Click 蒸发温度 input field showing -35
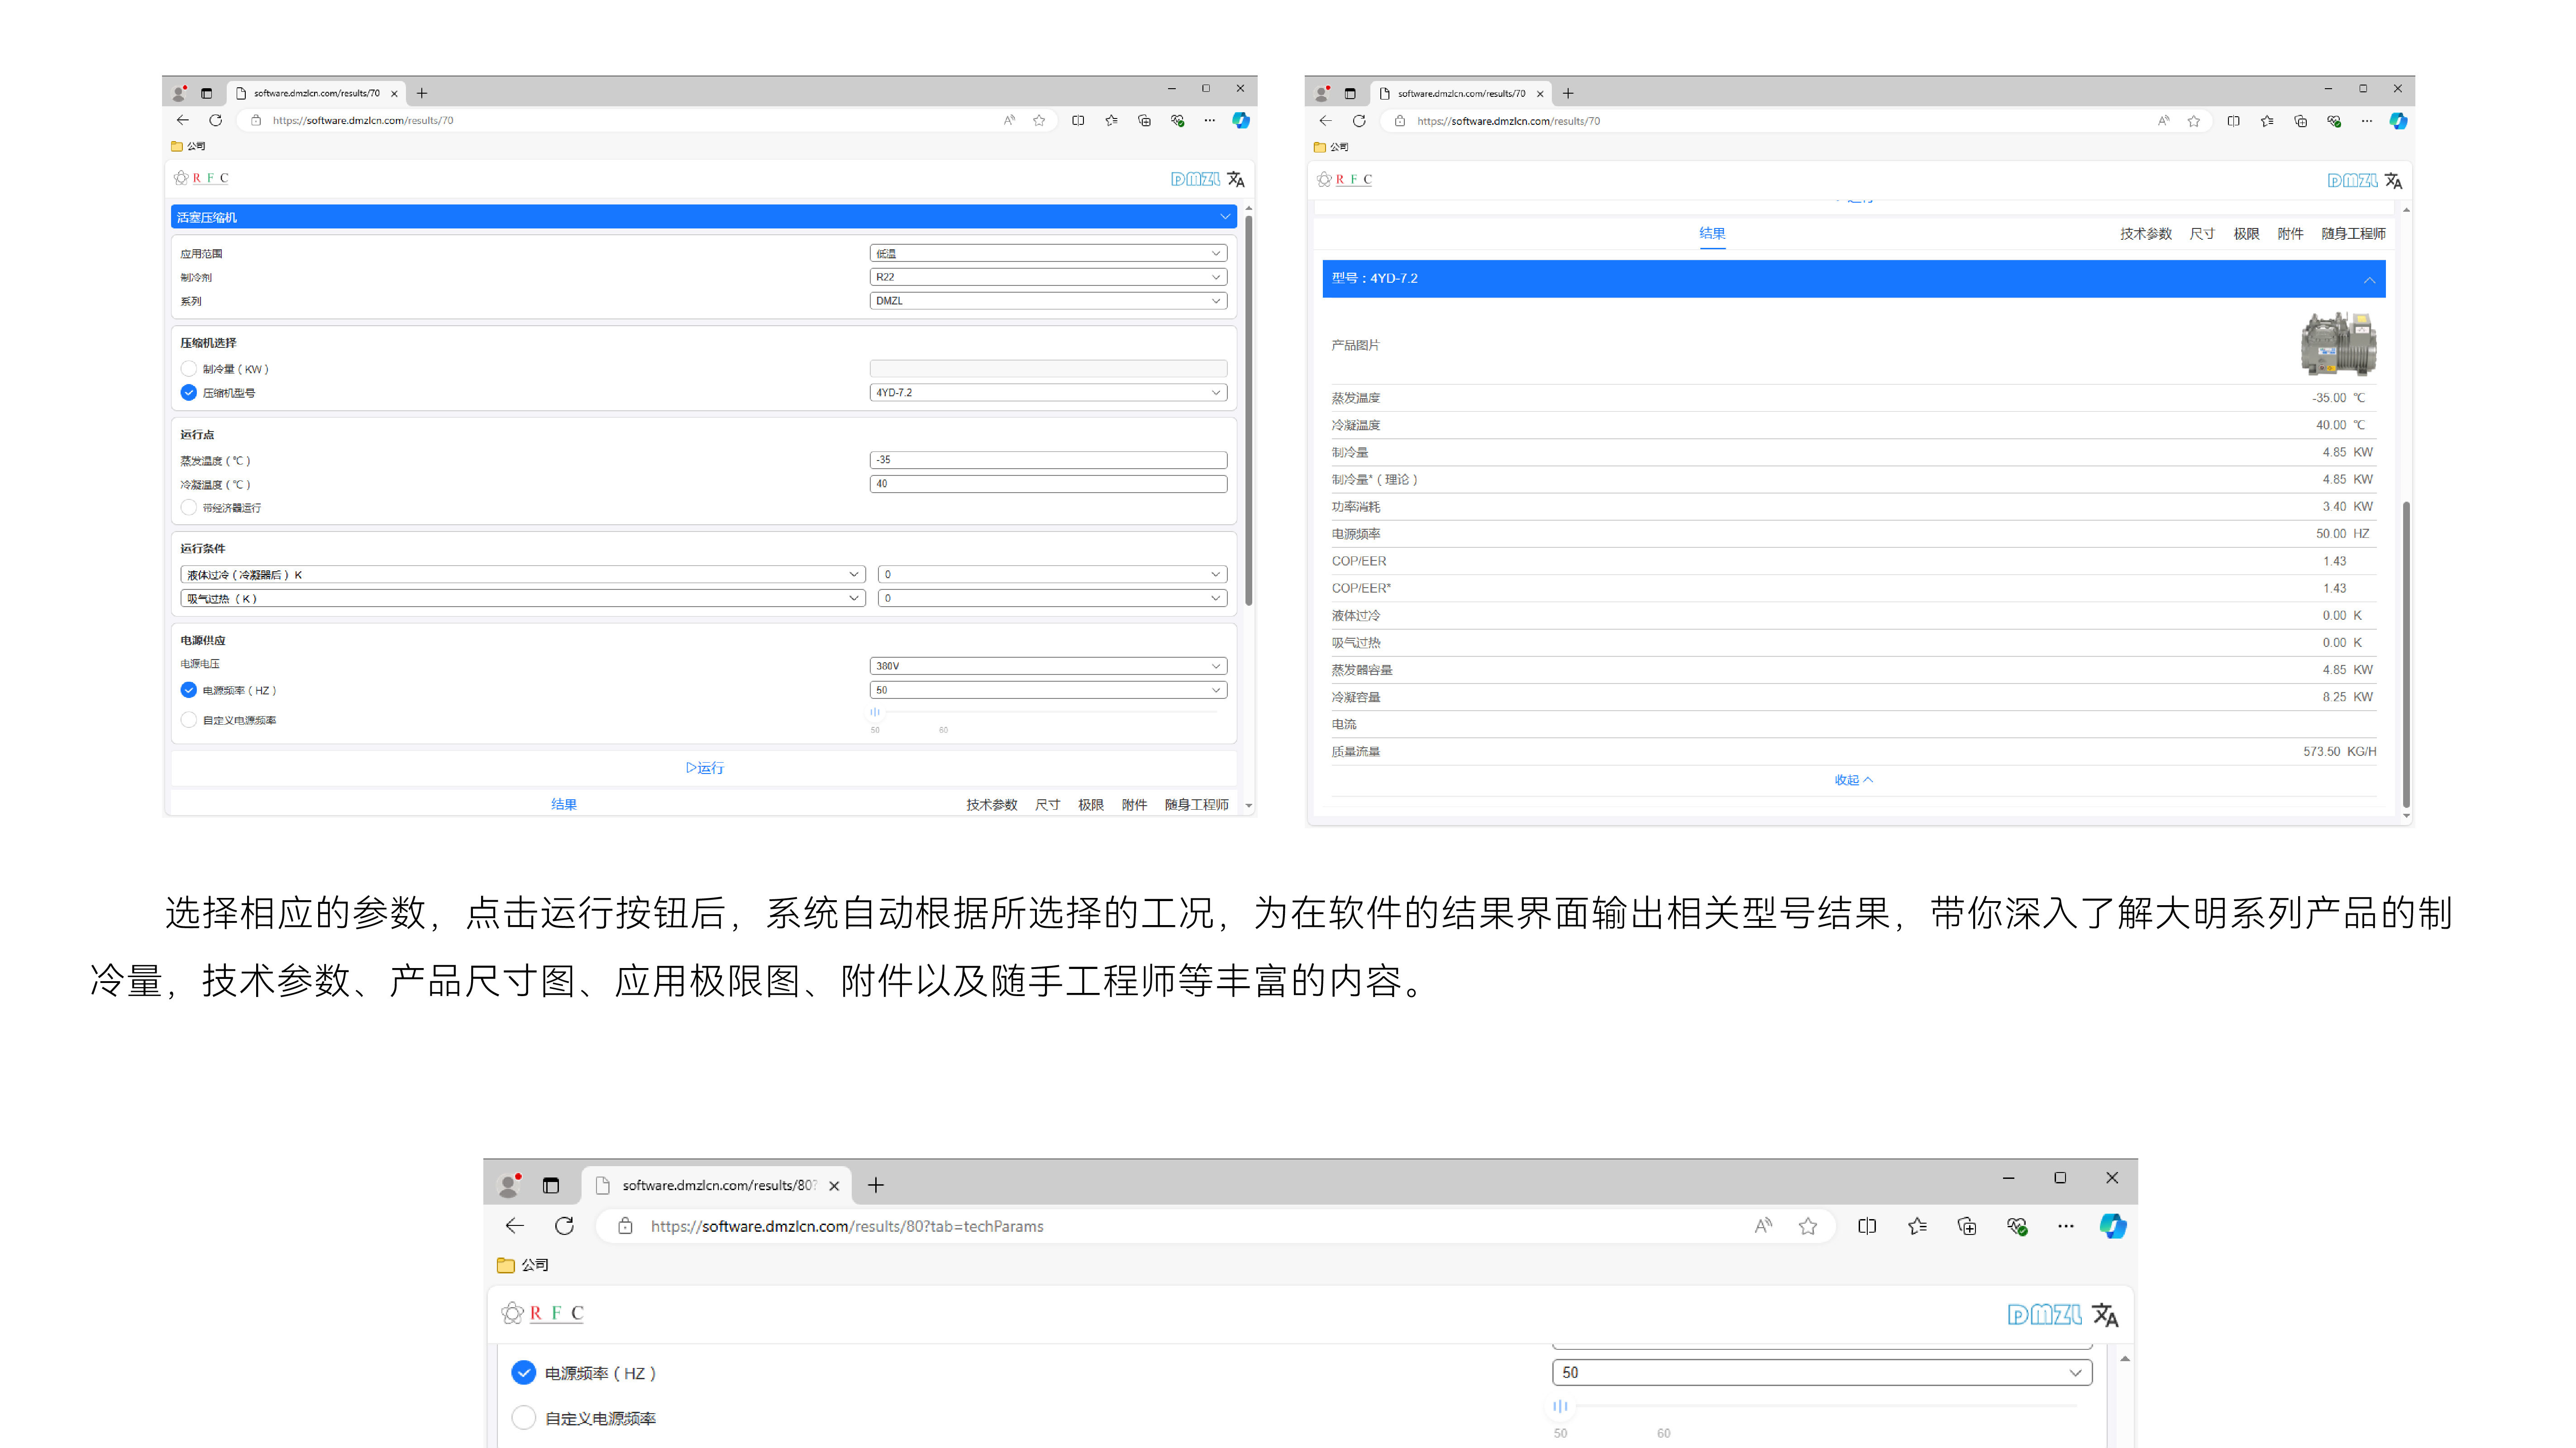This screenshot has width=2576, height=1448. (x=1048, y=461)
